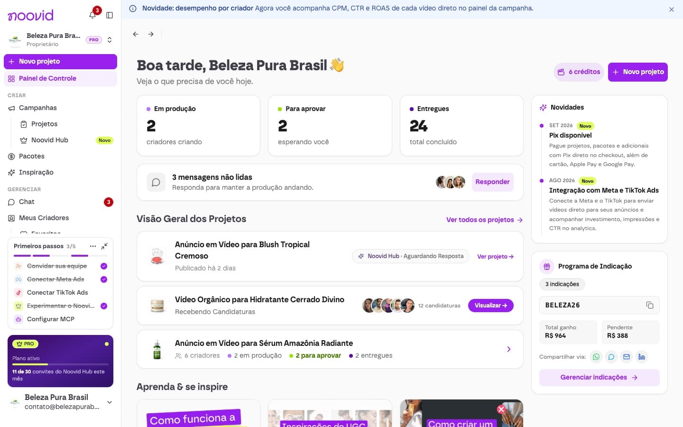
Task: Toggle the Conectar Meta Ads step checkmark
Action: [104, 279]
